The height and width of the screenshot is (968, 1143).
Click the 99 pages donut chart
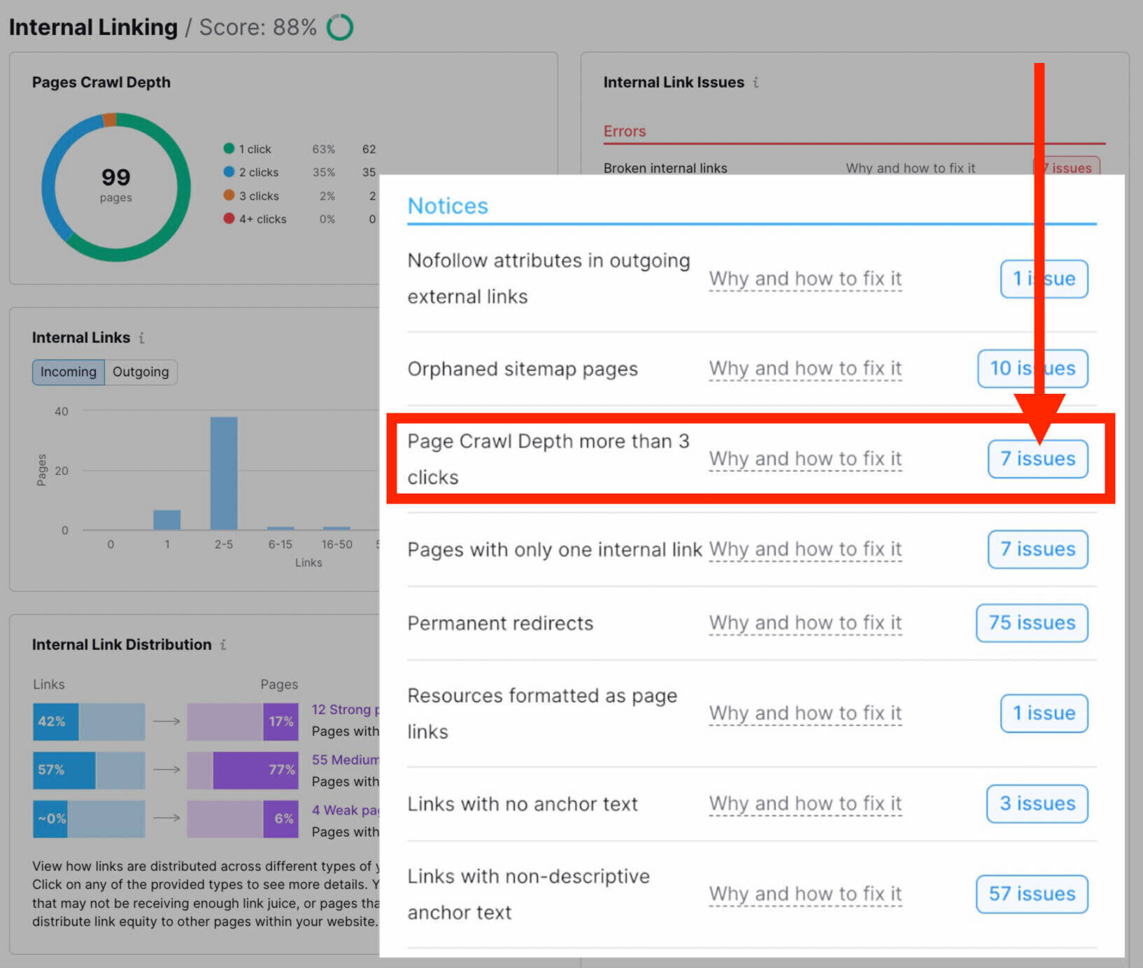coord(116,186)
